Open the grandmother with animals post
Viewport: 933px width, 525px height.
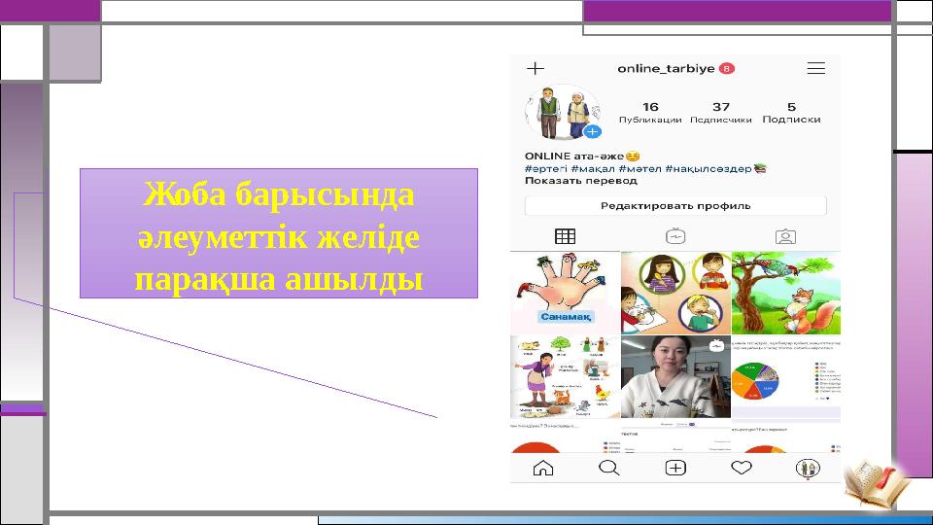click(566, 377)
